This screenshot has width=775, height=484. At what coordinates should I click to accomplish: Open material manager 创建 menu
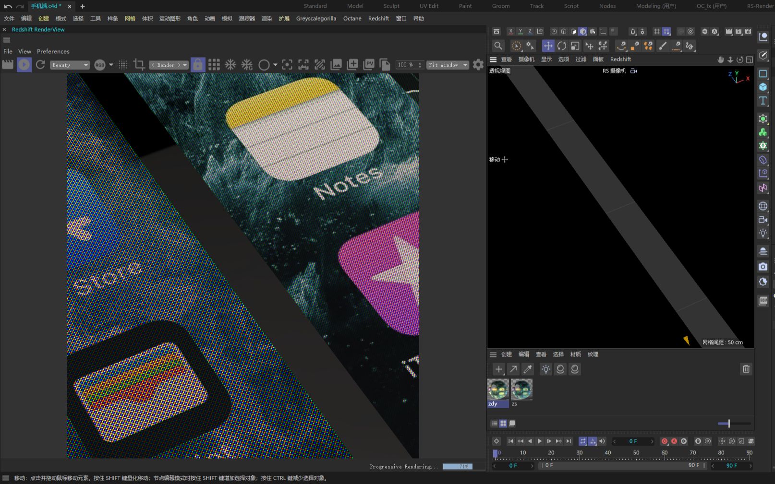click(x=507, y=354)
